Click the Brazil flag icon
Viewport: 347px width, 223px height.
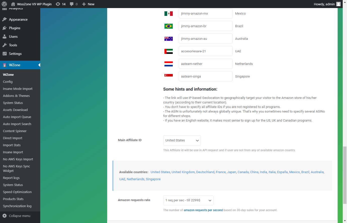pyautogui.click(x=168, y=26)
